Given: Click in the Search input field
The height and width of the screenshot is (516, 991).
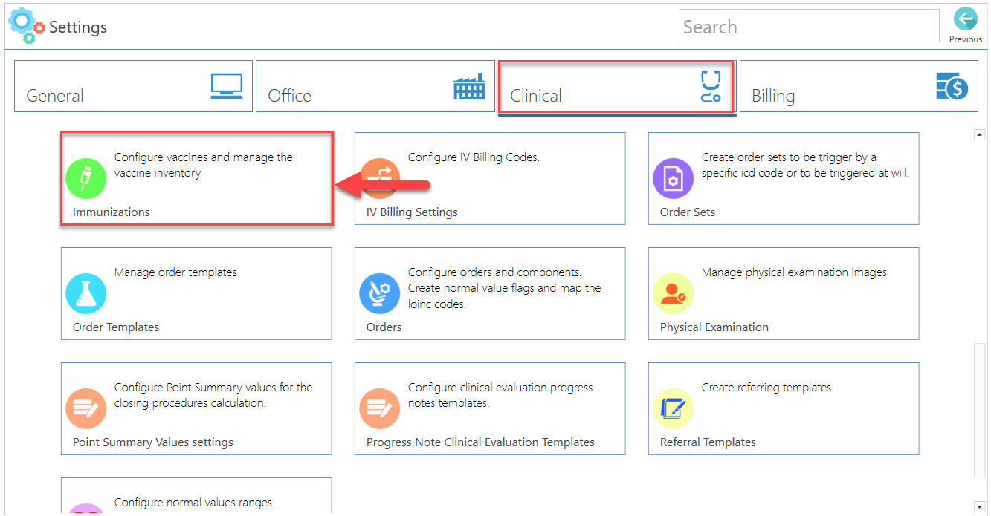Looking at the screenshot, I should (810, 26).
